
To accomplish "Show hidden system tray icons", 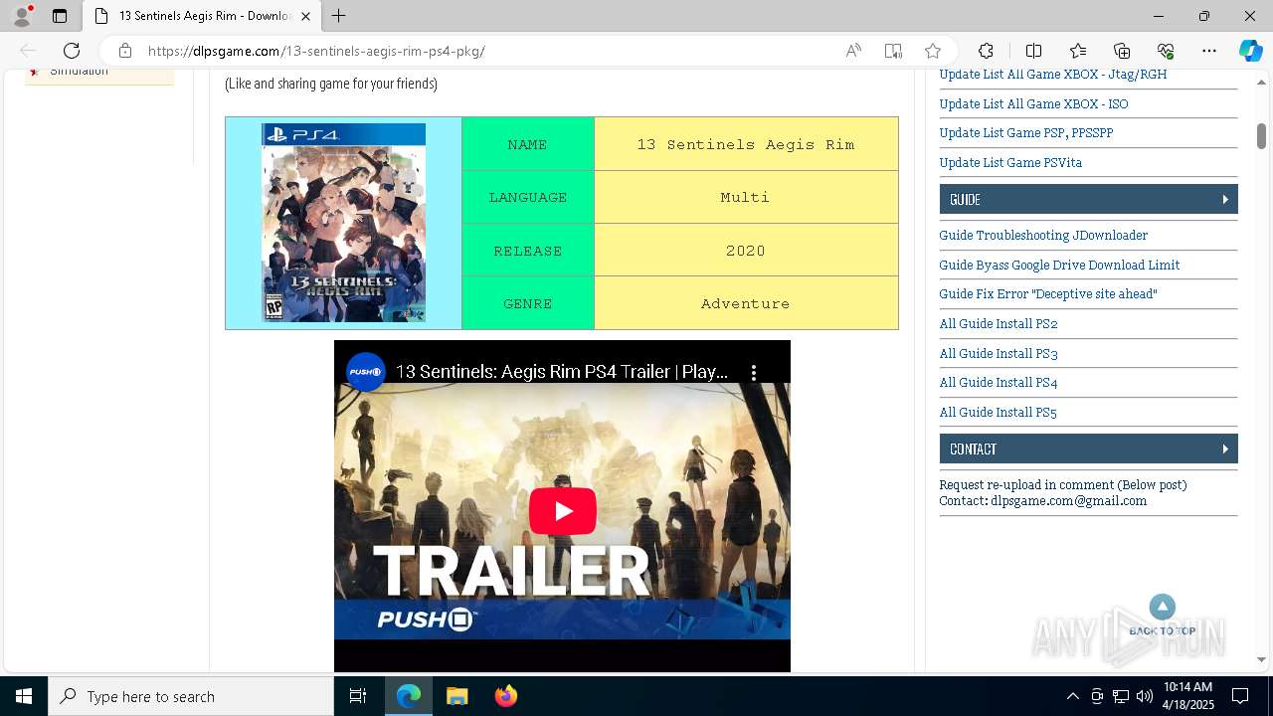I will tap(1072, 696).
